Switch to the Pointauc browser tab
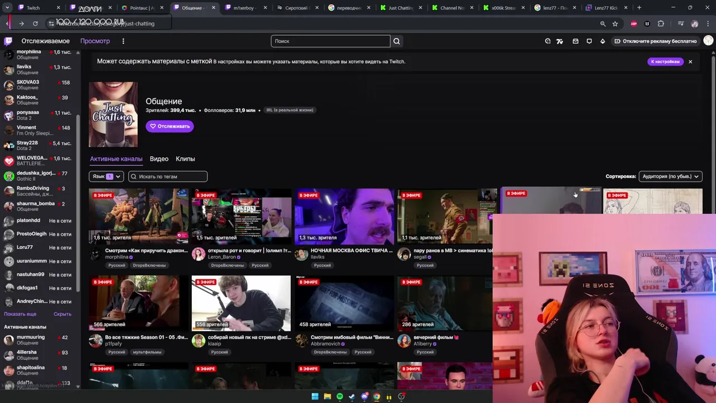The width and height of the screenshot is (716, 403). (142, 8)
